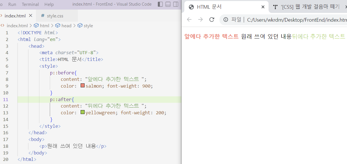
Task: Select style element in breadcrumb
Action: coord(88,26)
